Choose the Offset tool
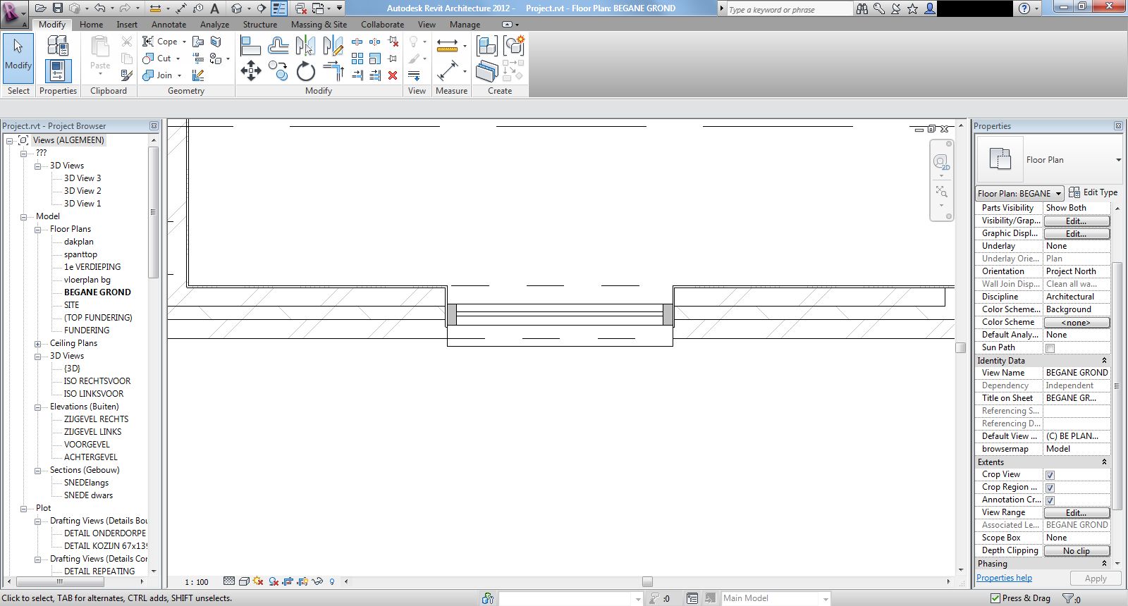1128x606 pixels. coord(278,47)
